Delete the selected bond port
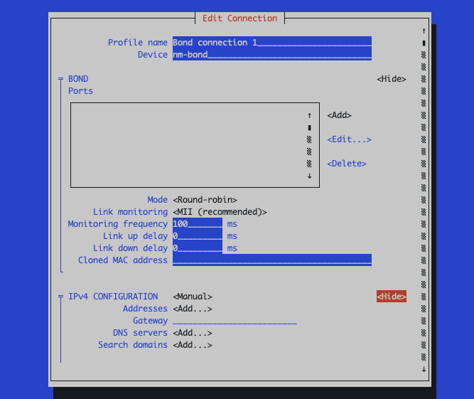Screen dimensions: 474x399 pyautogui.click(x=347, y=164)
